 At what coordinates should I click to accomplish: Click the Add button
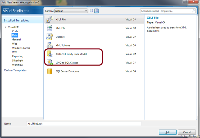coord(168,132)
